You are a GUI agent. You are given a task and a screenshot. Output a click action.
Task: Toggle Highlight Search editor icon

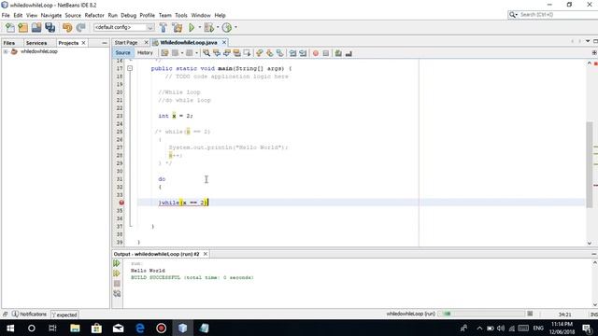(236, 53)
